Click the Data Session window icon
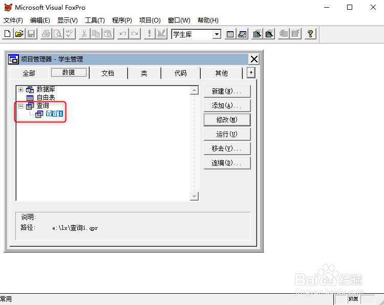Image resolution: width=384 pixels, height=305 pixels. point(242,34)
